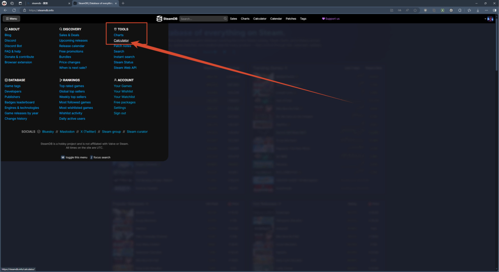Viewport: 499px width, 272px height.
Task: Open Top rated games link
Action: point(72,86)
